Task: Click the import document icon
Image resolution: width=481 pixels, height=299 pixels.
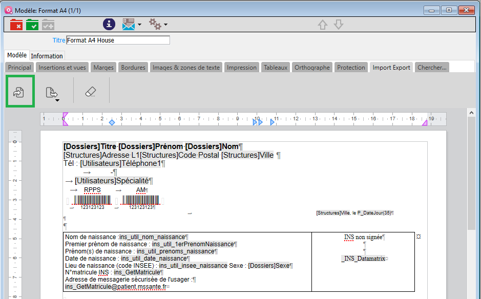Action: click(x=19, y=92)
